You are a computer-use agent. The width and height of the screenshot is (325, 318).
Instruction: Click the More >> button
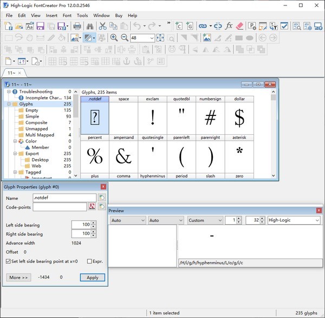pos(18,277)
